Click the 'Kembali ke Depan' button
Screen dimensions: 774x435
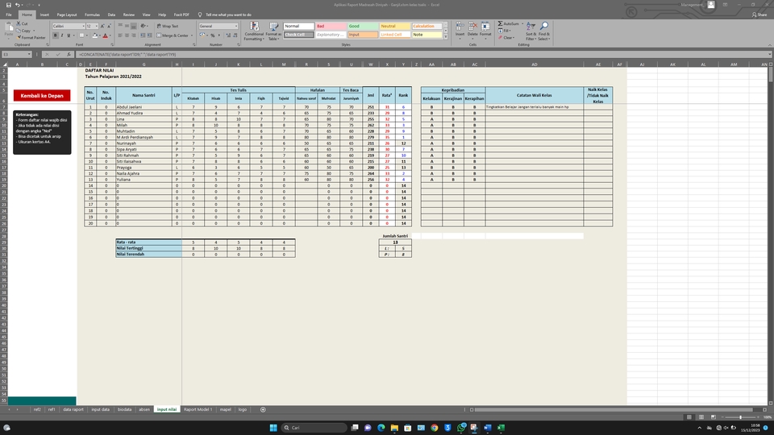pyautogui.click(x=42, y=96)
